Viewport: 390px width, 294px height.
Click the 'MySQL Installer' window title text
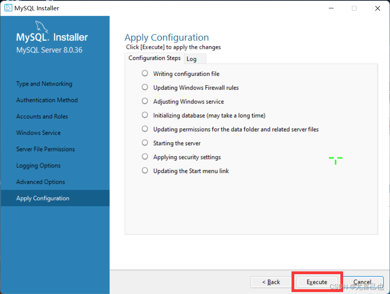(x=37, y=8)
